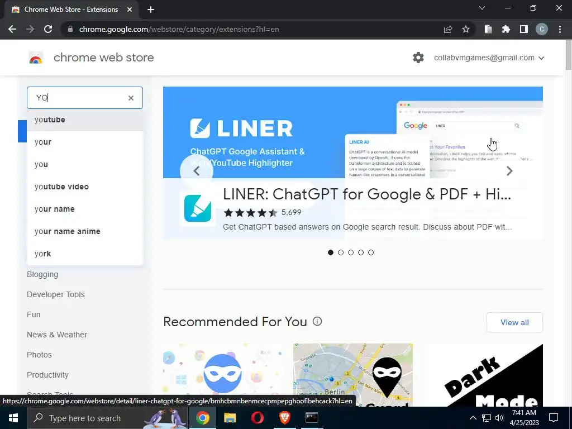Click the clipboard extension icon in toolbar
572x429 pixels.
coord(488,29)
